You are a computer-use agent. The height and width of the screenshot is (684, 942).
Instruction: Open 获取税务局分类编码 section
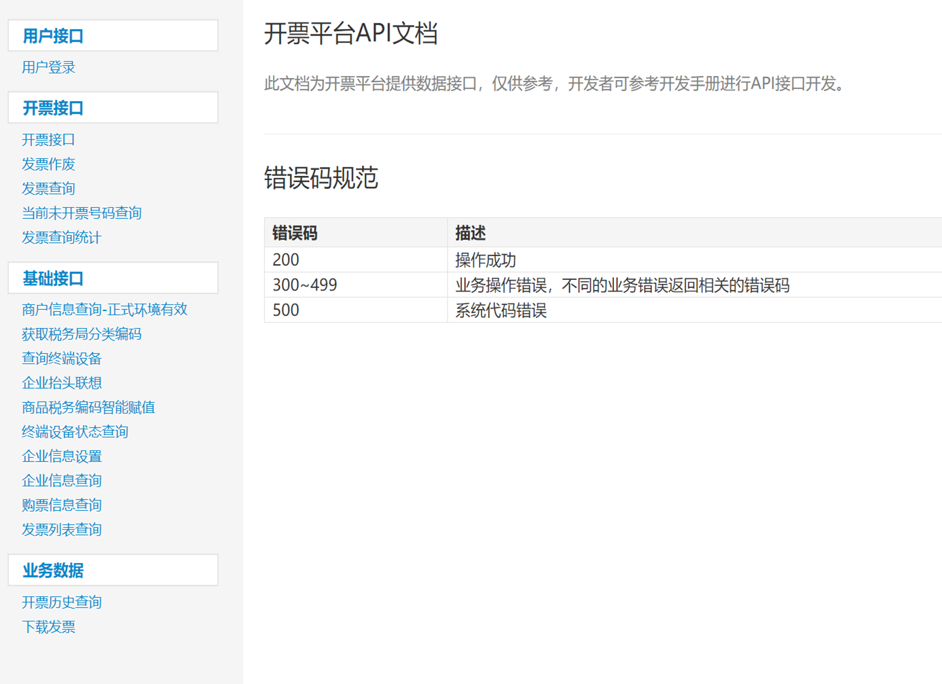click(81, 334)
